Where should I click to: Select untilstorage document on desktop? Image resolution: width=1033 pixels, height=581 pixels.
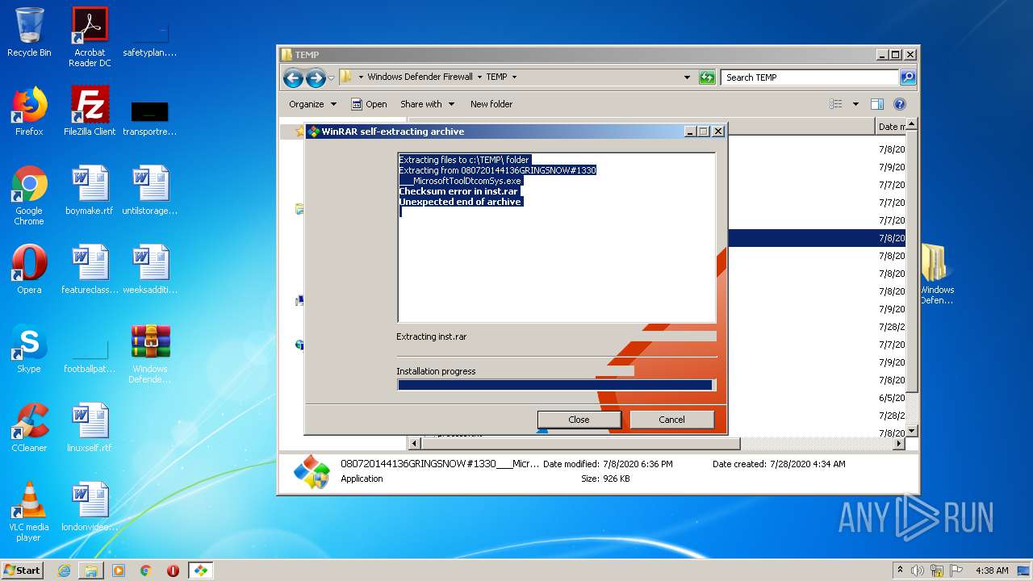150,191
